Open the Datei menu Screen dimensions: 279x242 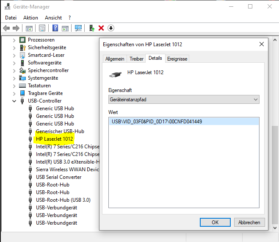[11, 18]
